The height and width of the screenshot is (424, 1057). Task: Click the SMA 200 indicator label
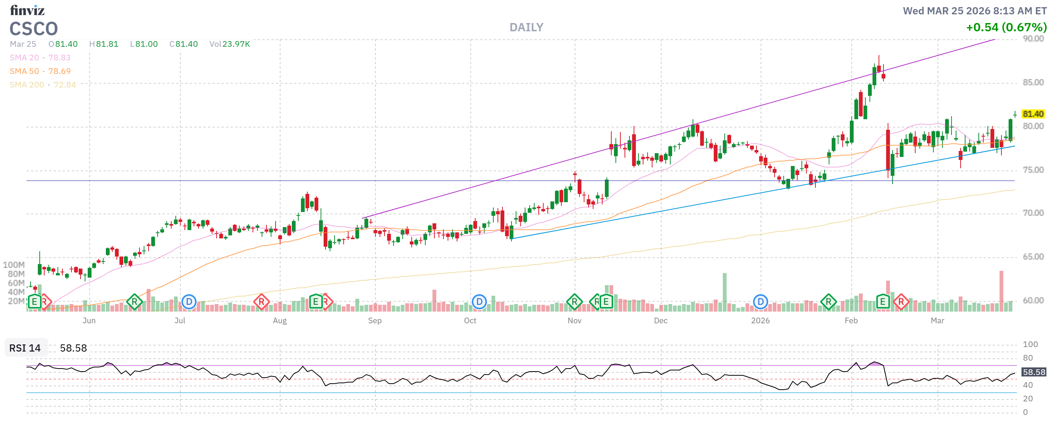click(27, 85)
